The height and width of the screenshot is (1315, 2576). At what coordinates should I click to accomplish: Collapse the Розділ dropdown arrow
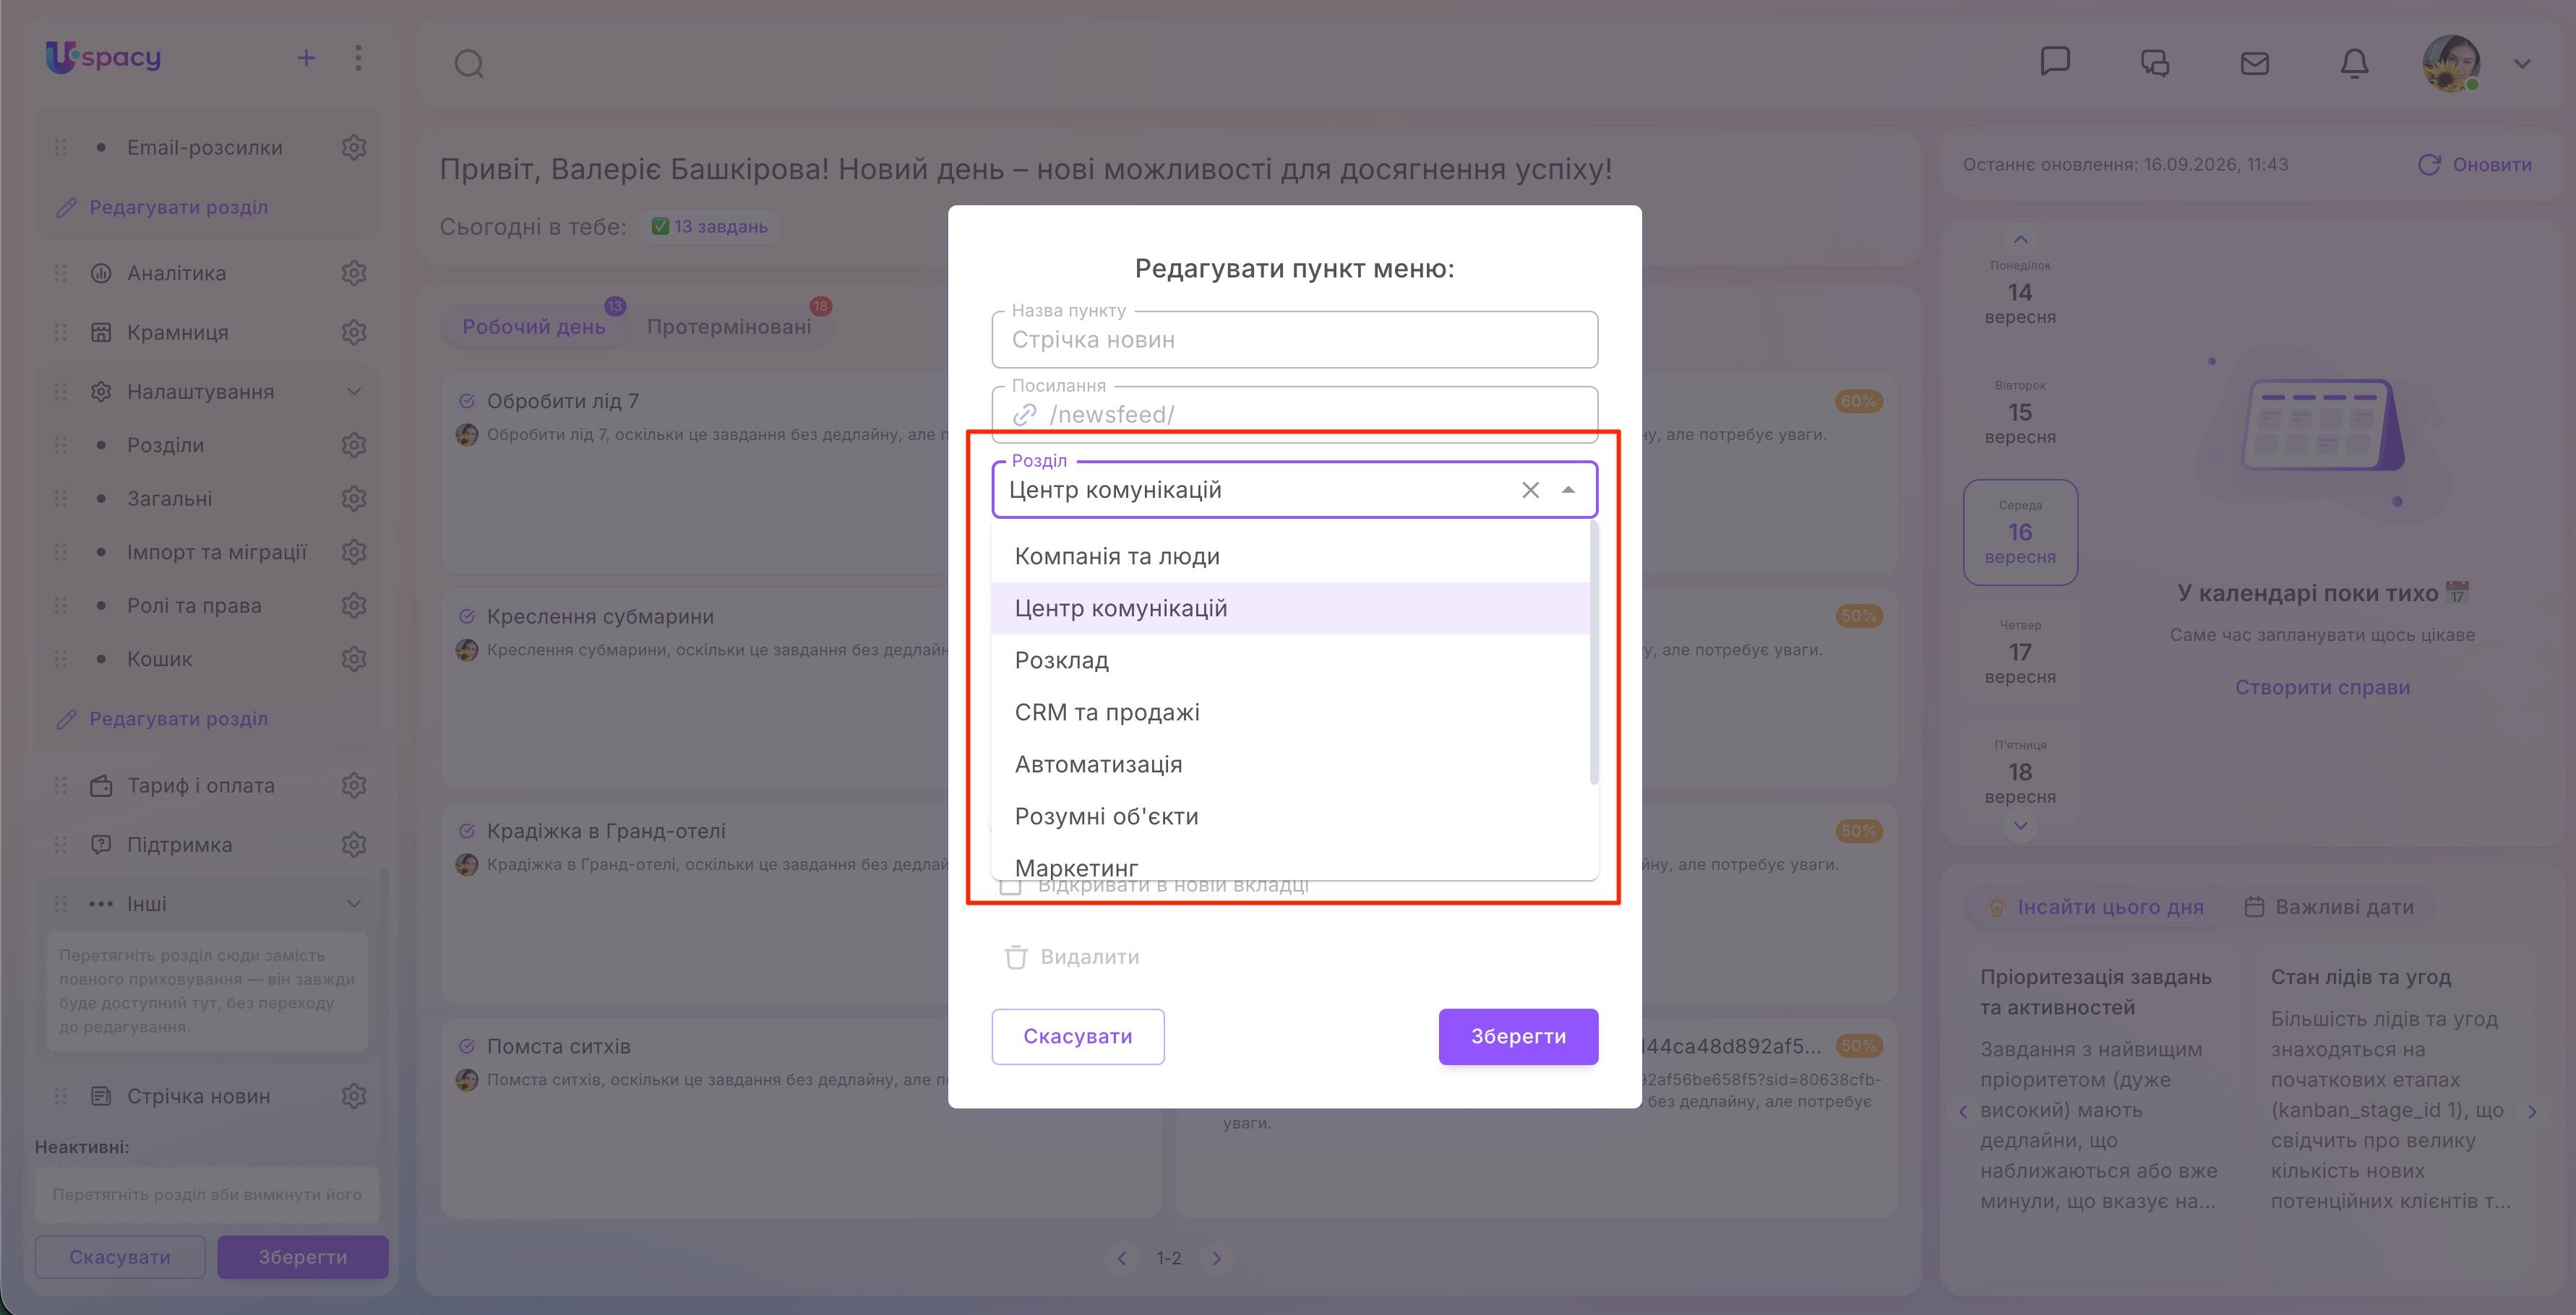tap(1568, 490)
